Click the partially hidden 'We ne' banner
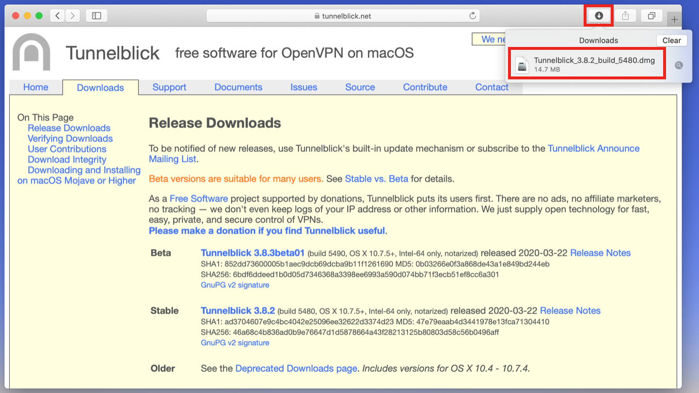Image resolution: width=699 pixels, height=393 pixels. pos(489,39)
